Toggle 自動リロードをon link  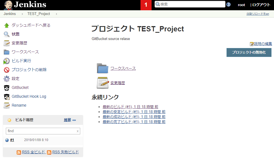point(258,14)
